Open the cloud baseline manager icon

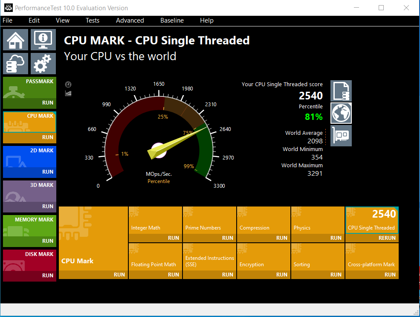[x=15, y=64]
